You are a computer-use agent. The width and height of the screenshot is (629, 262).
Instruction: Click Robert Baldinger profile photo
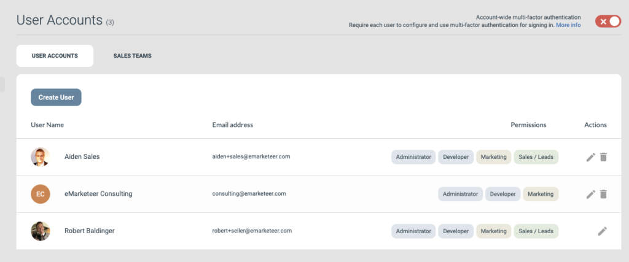pyautogui.click(x=41, y=231)
